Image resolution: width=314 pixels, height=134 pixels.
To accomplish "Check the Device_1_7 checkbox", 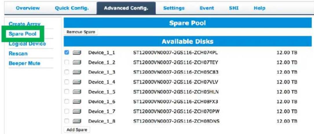I will tap(67, 111).
